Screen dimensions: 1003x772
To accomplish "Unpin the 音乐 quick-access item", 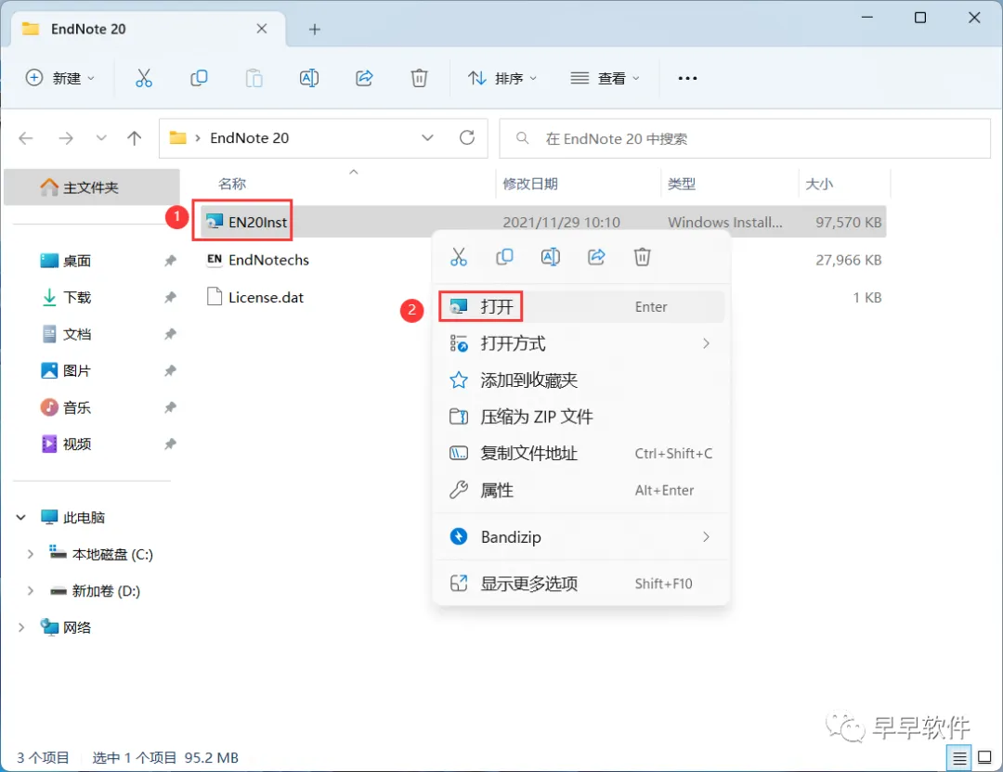I will point(170,407).
